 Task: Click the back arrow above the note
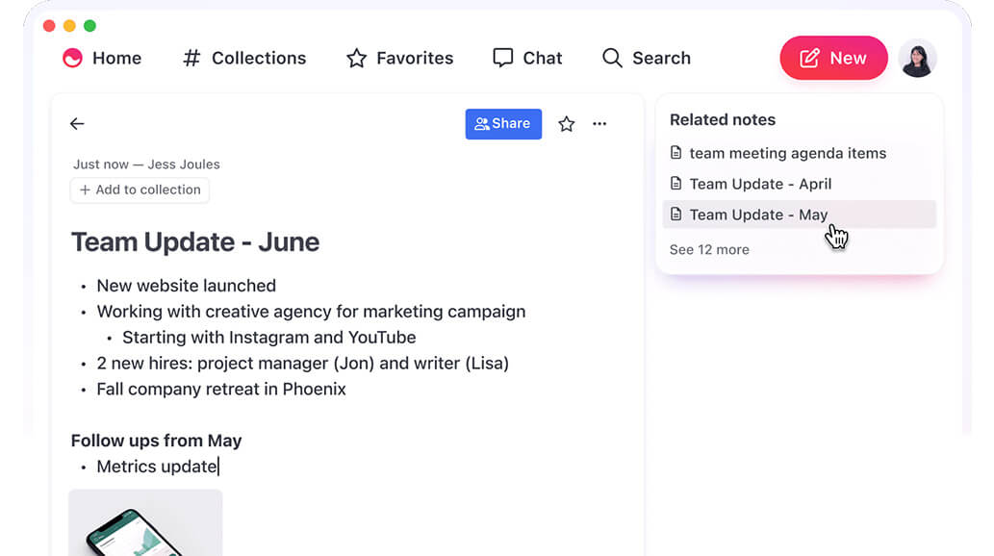pos(77,124)
